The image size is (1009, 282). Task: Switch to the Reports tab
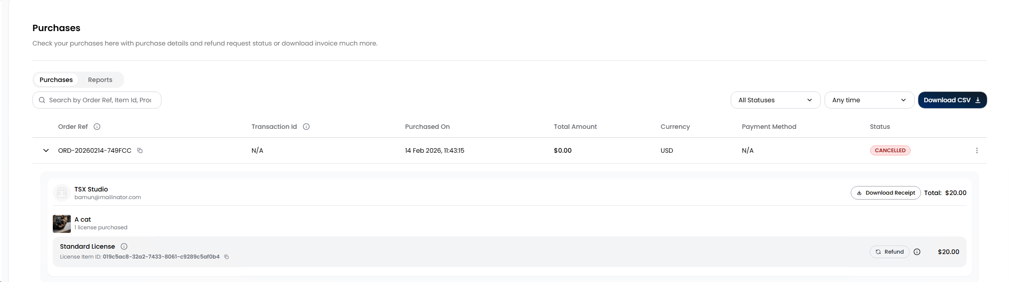click(x=100, y=80)
